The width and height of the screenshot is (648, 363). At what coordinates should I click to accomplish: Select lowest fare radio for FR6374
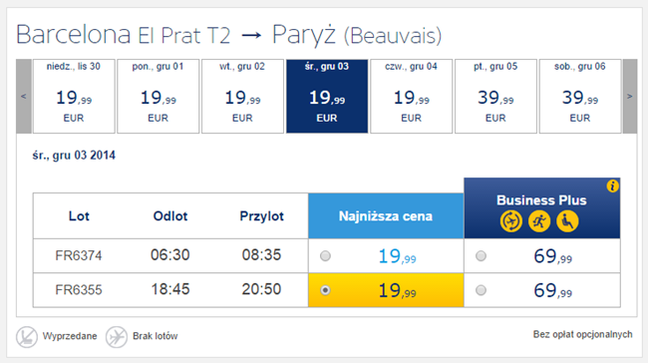pos(325,256)
